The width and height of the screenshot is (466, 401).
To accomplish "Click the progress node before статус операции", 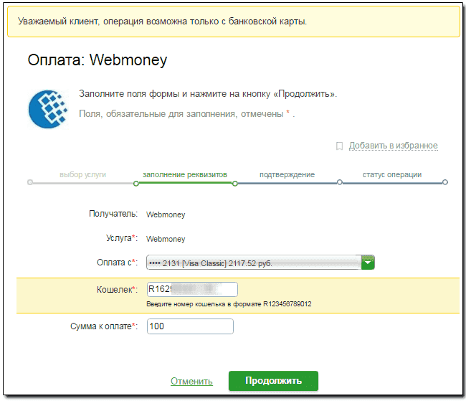I will tap(340, 183).
